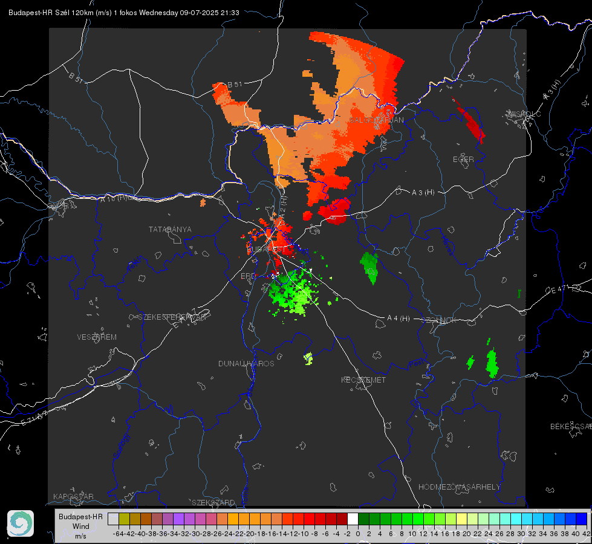The image size is (592, 544).
Task: Click the blue Pest county label
Action: point(417,364)
